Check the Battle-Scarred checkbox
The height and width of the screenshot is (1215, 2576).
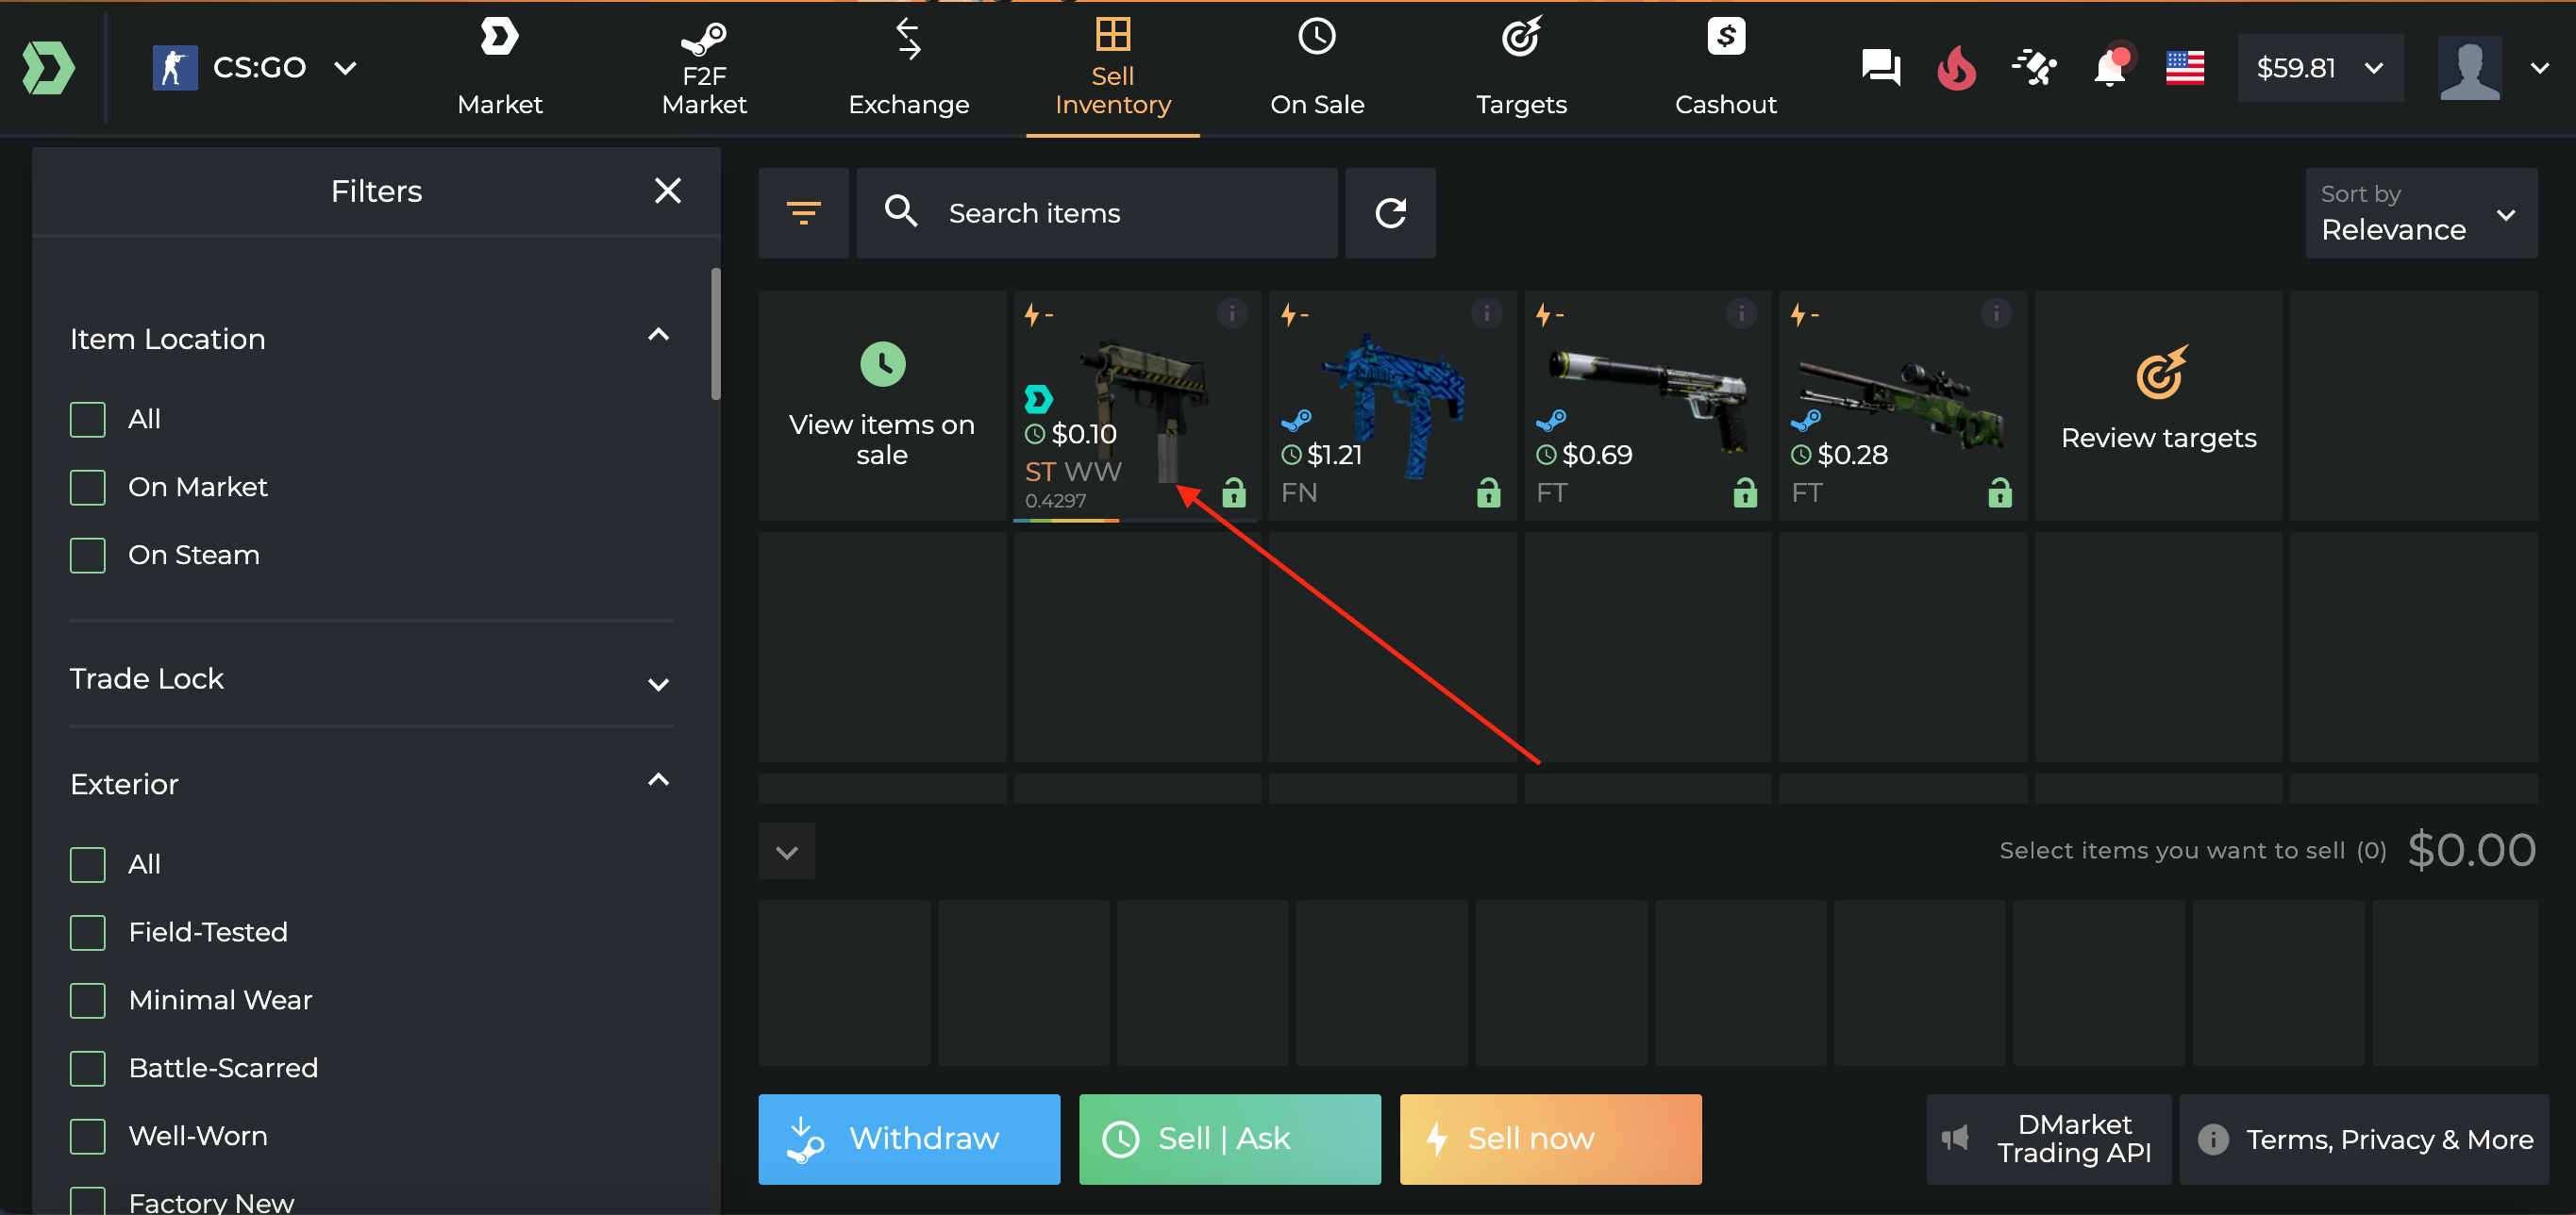pyautogui.click(x=88, y=1069)
